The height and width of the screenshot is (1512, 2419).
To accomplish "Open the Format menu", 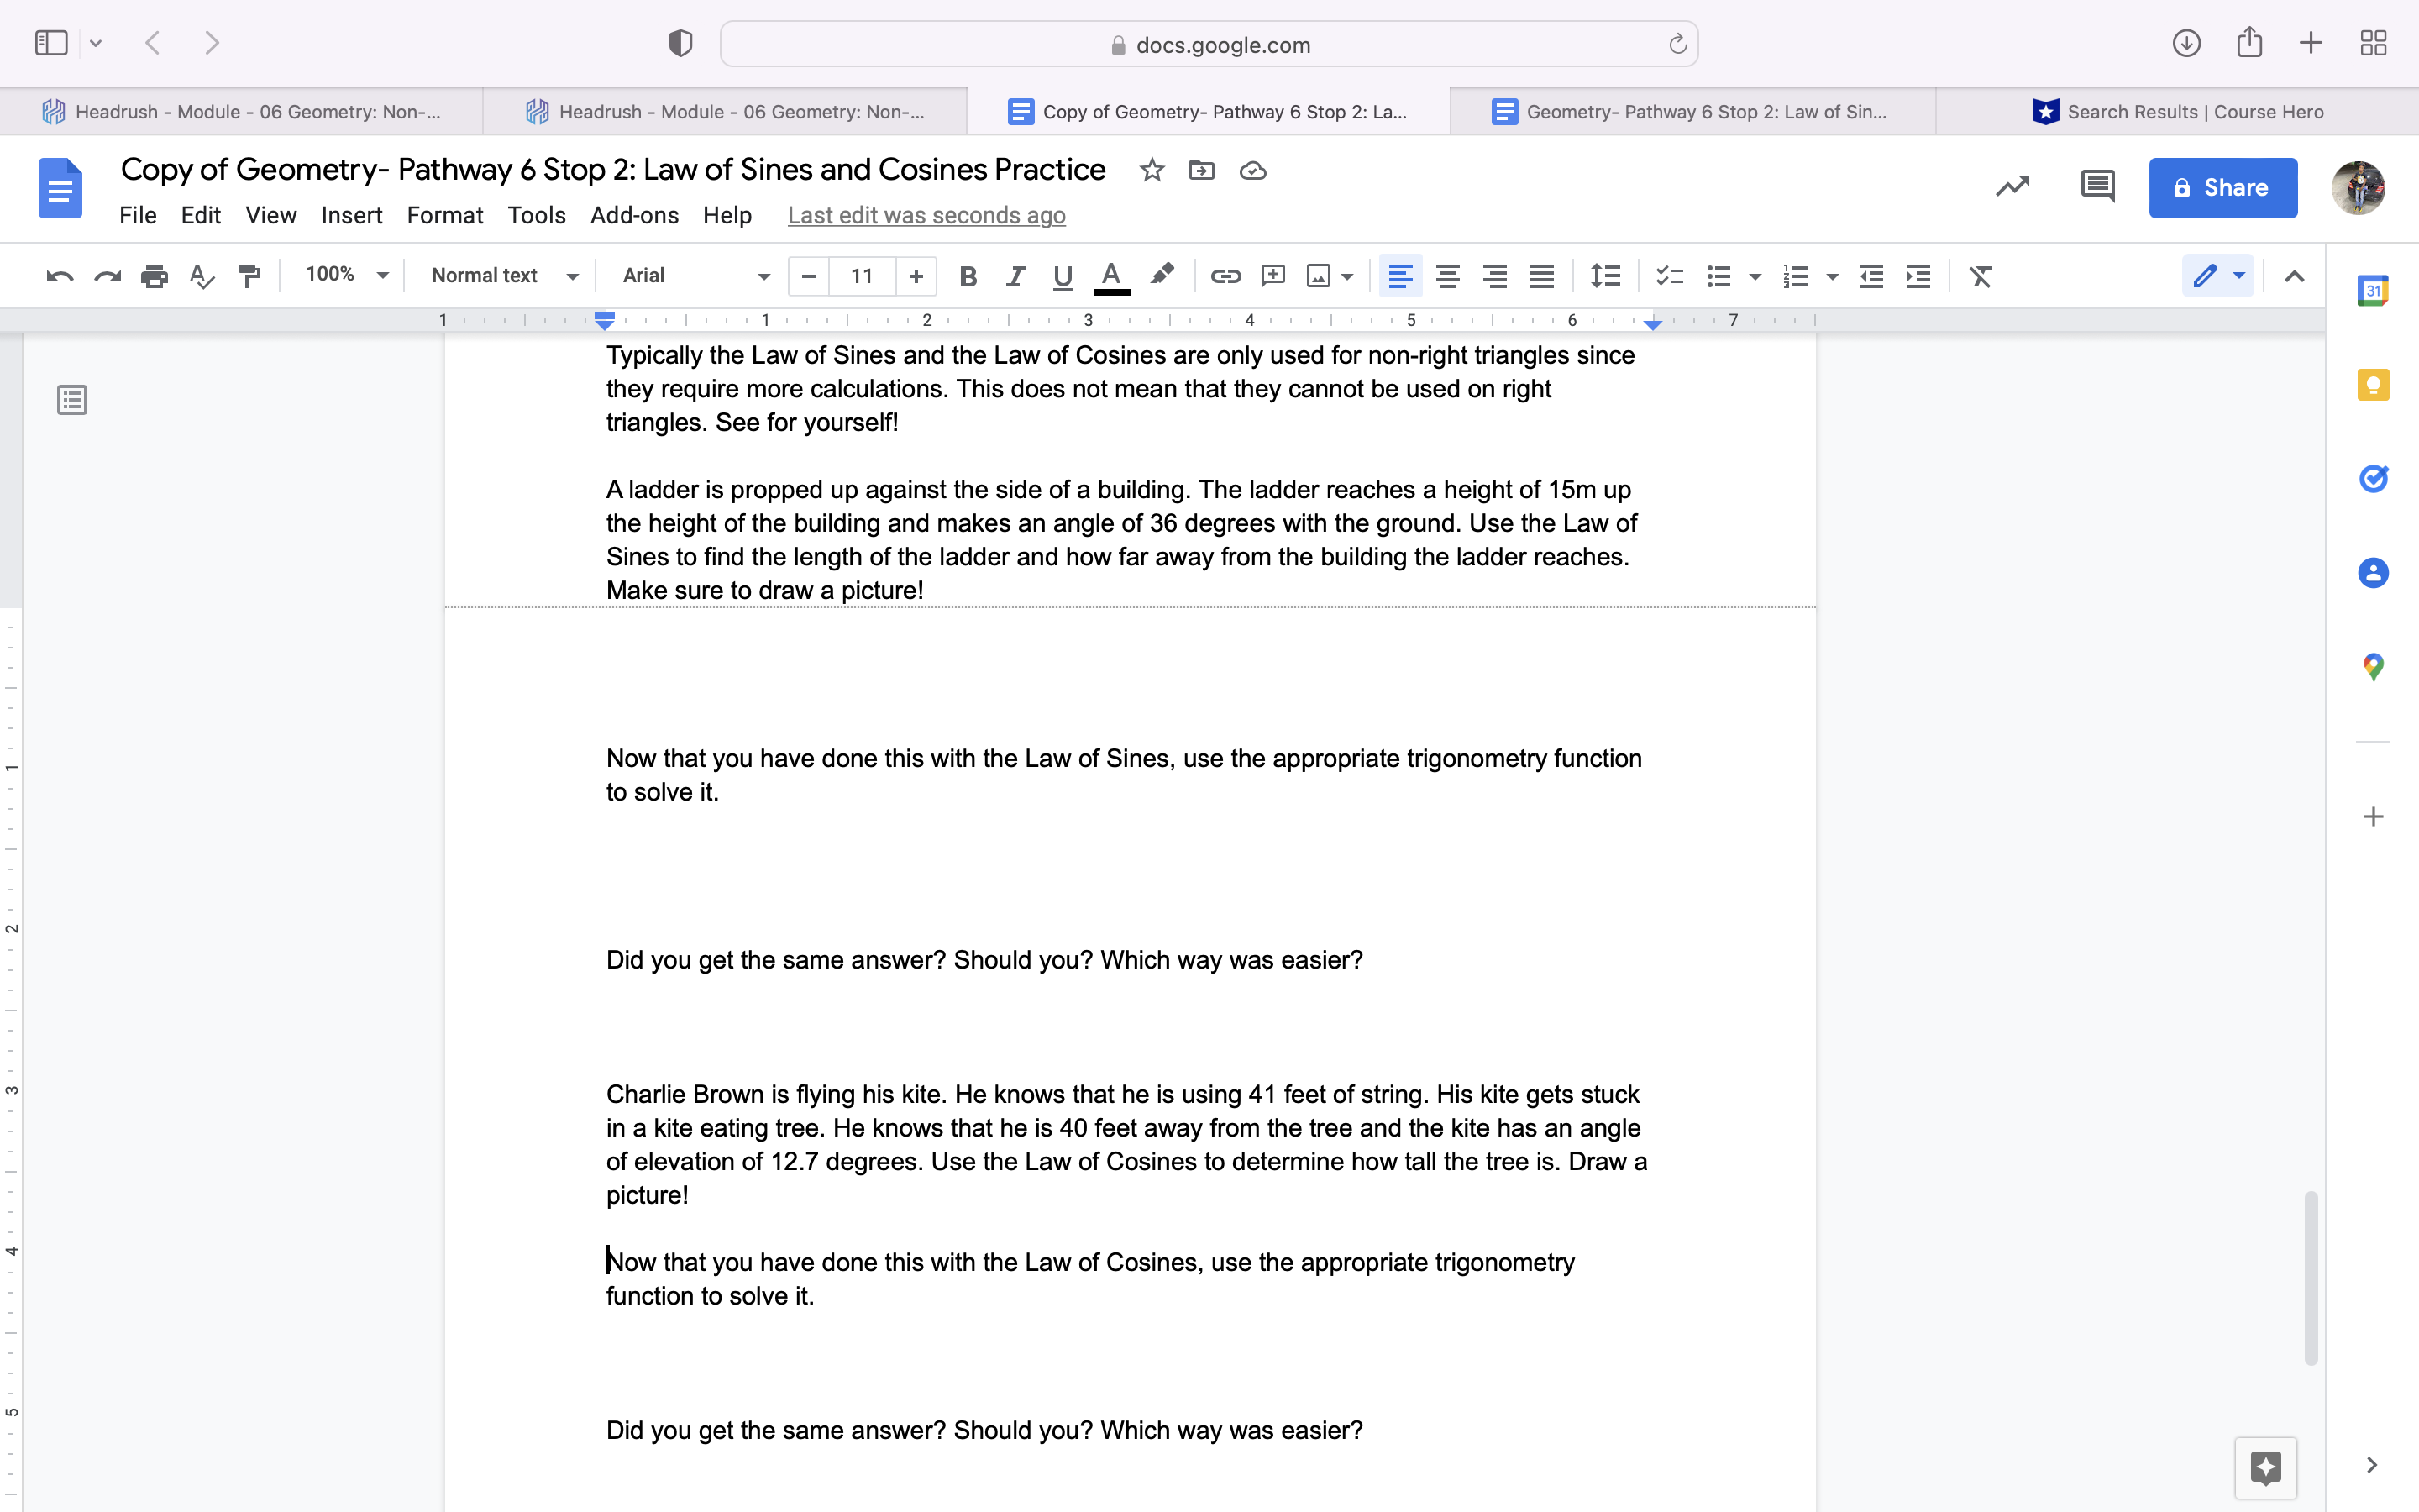I will [443, 215].
